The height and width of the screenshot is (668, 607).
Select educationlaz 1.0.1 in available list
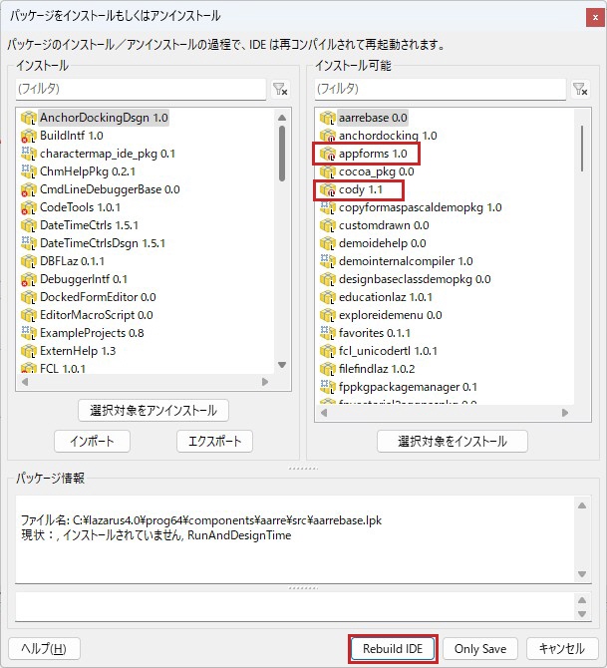pyautogui.click(x=385, y=297)
